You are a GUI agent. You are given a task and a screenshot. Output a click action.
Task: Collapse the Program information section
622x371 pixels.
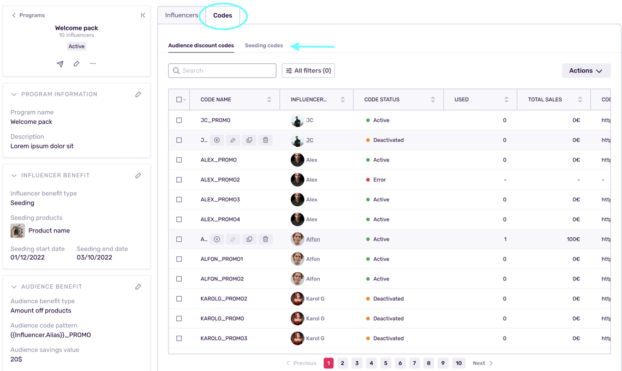pos(14,94)
